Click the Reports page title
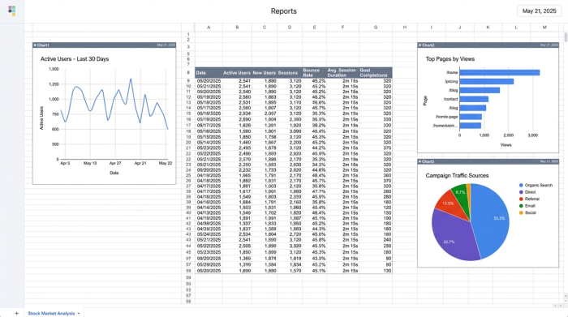 point(284,11)
